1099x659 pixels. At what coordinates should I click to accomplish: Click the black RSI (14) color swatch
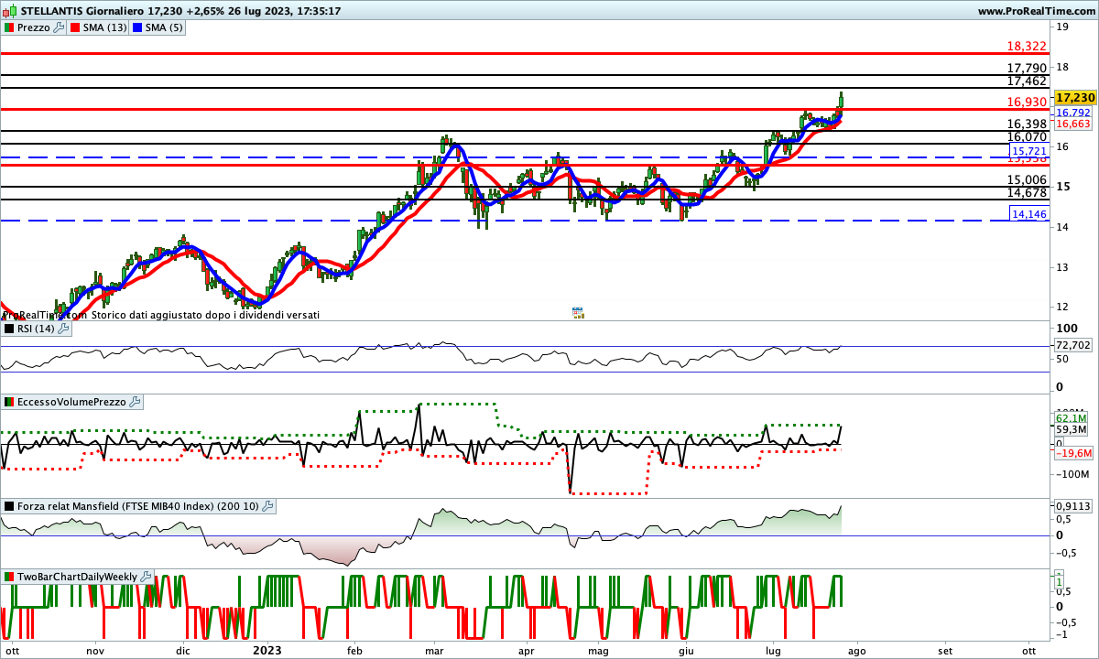coord(8,329)
